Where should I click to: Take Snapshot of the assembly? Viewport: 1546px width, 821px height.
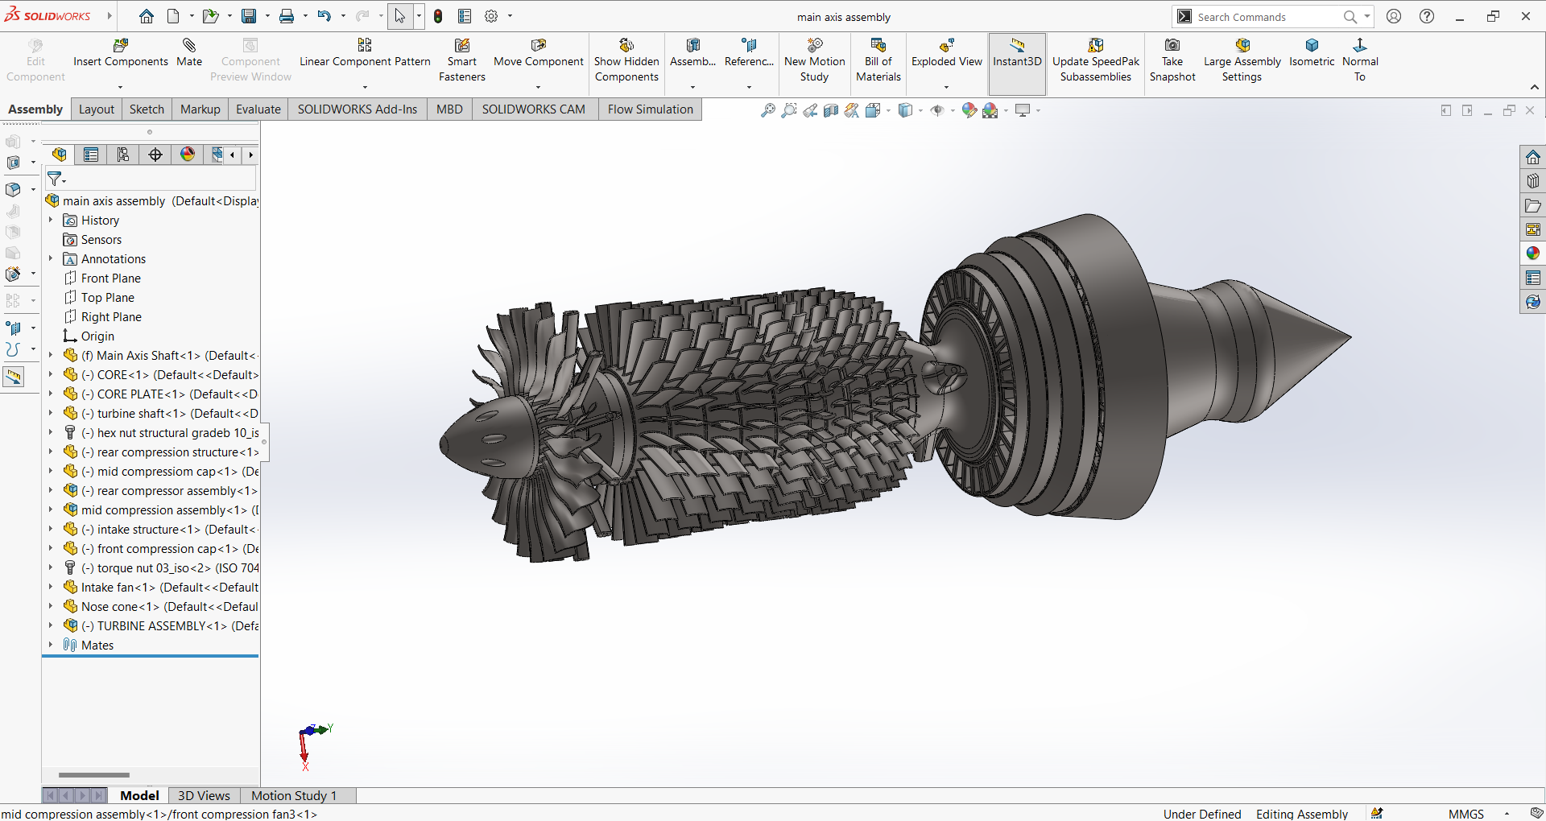[x=1172, y=60]
